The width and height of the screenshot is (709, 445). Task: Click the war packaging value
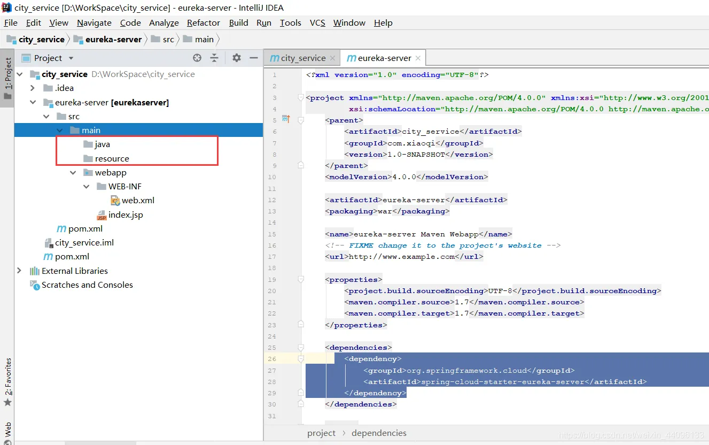385,211
